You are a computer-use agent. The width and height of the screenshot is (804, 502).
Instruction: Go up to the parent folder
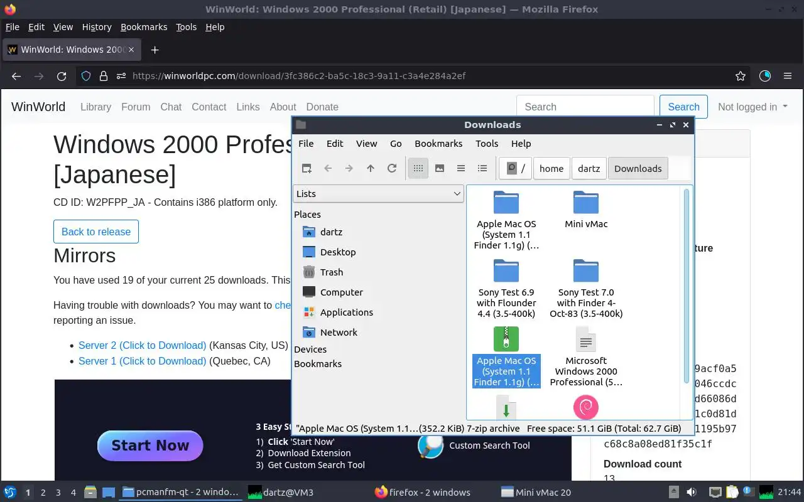[371, 168]
